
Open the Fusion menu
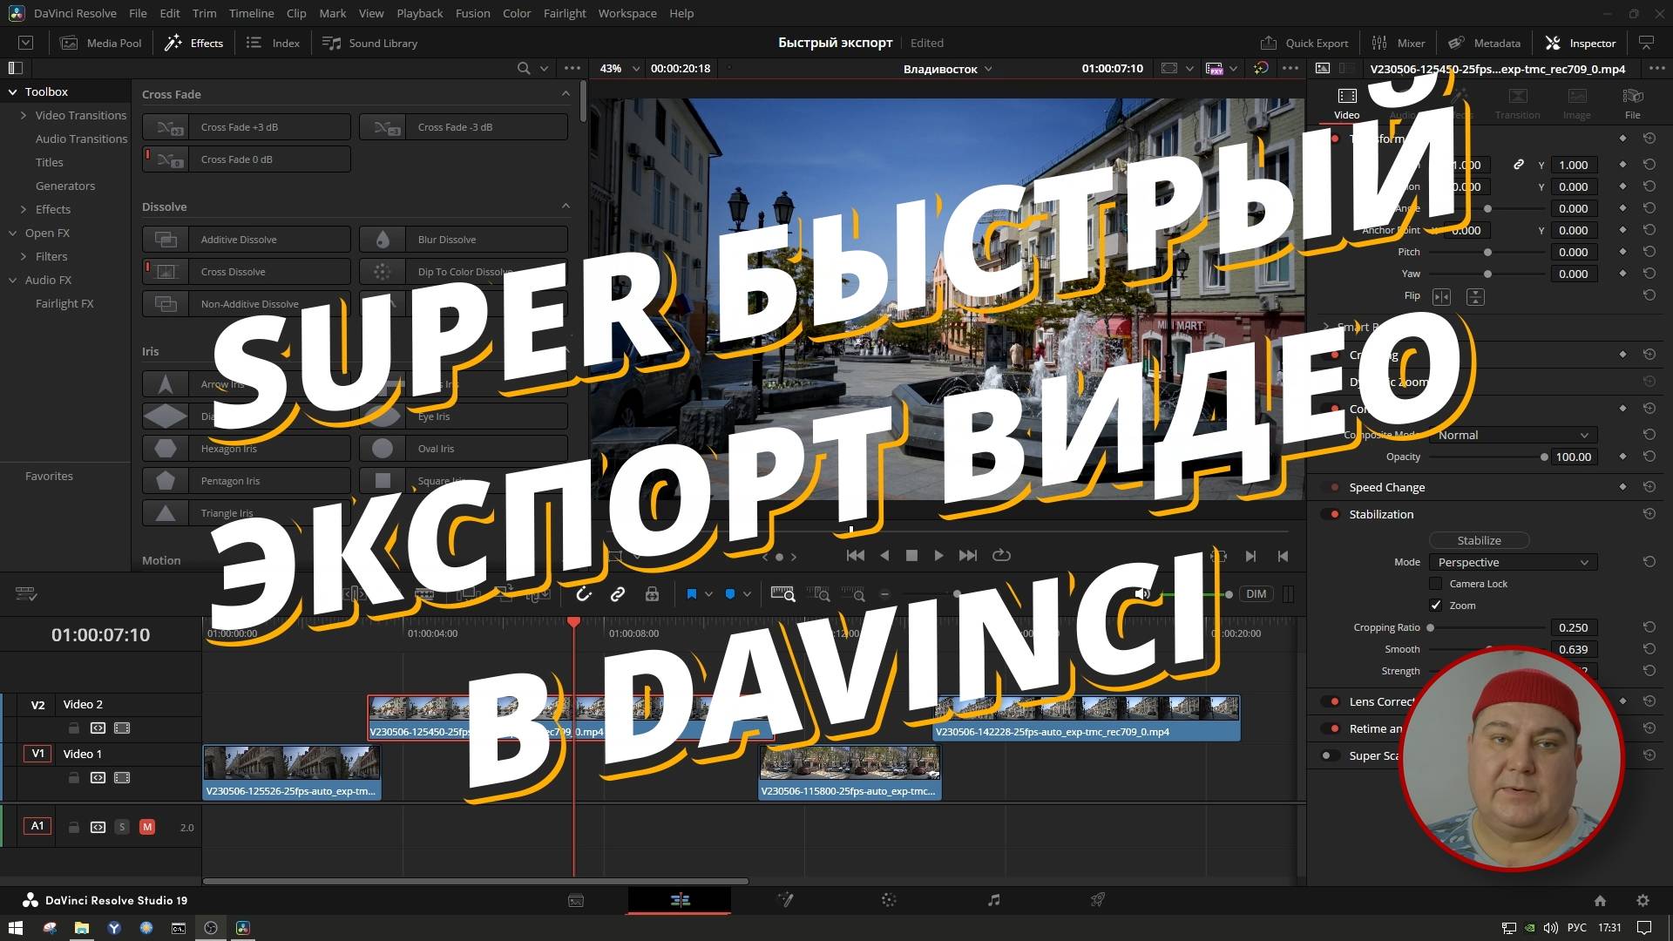pos(472,13)
